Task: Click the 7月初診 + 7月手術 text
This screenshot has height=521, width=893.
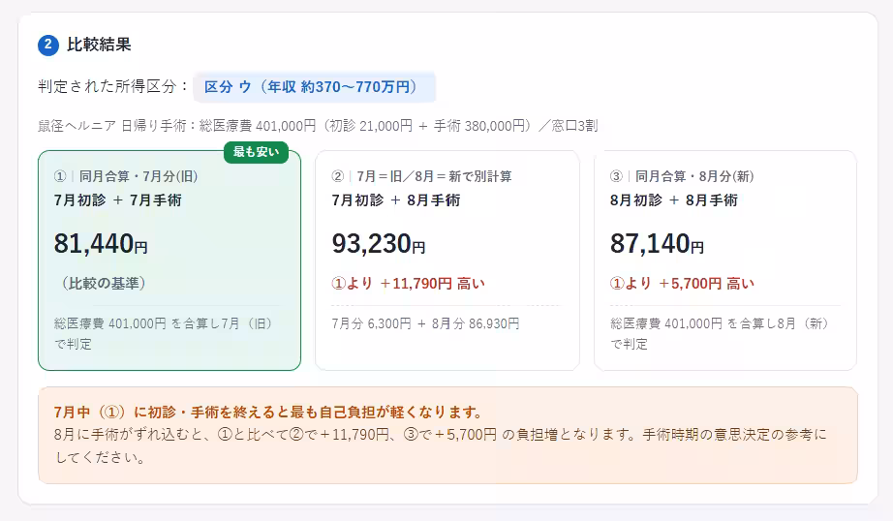Action: pyautogui.click(x=118, y=200)
